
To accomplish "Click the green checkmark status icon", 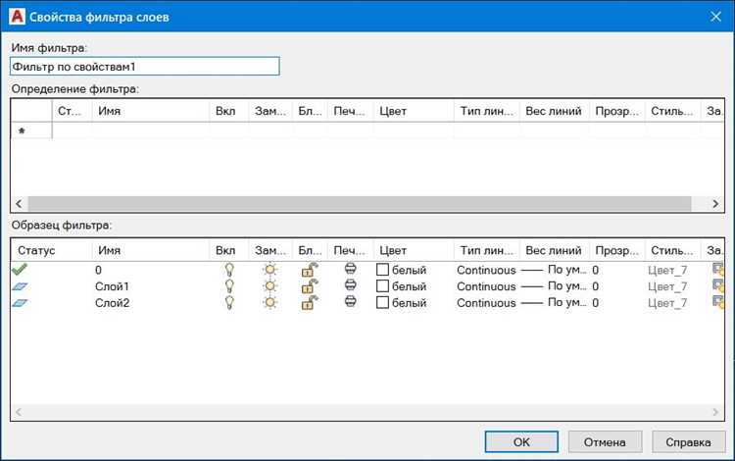I will tap(20, 269).
